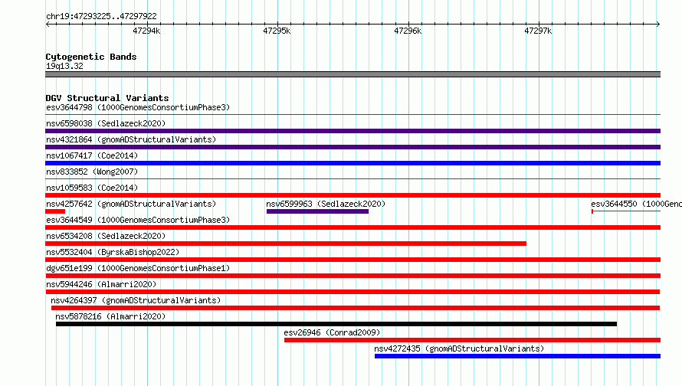Open the nsv4257642 (gnomADStructuralVariants) label
This screenshot has width=682, height=386.
(131, 204)
